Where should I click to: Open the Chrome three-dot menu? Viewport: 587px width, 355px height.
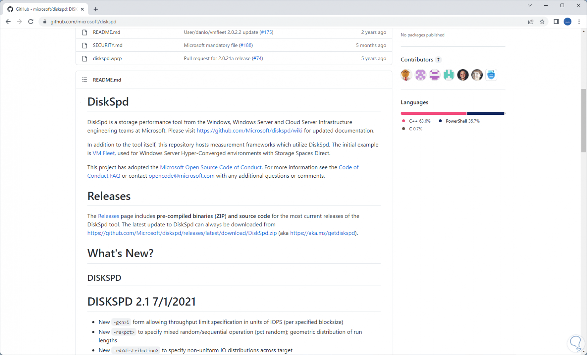point(579,22)
